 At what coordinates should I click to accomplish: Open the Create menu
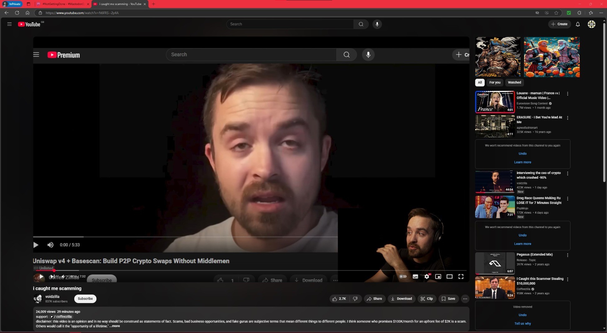tap(559, 24)
